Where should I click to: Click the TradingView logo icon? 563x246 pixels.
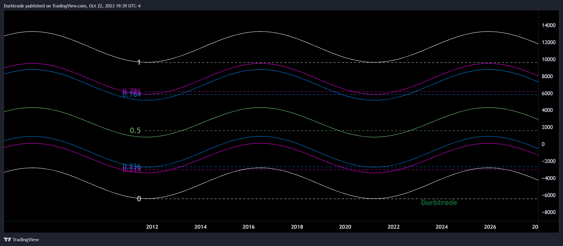[x=7, y=239]
